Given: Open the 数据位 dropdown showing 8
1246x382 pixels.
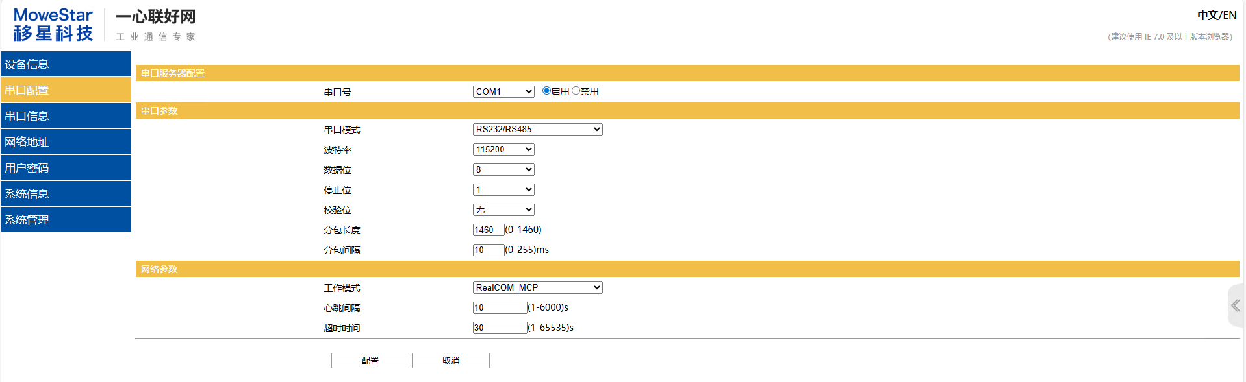Looking at the screenshot, I should pos(503,169).
